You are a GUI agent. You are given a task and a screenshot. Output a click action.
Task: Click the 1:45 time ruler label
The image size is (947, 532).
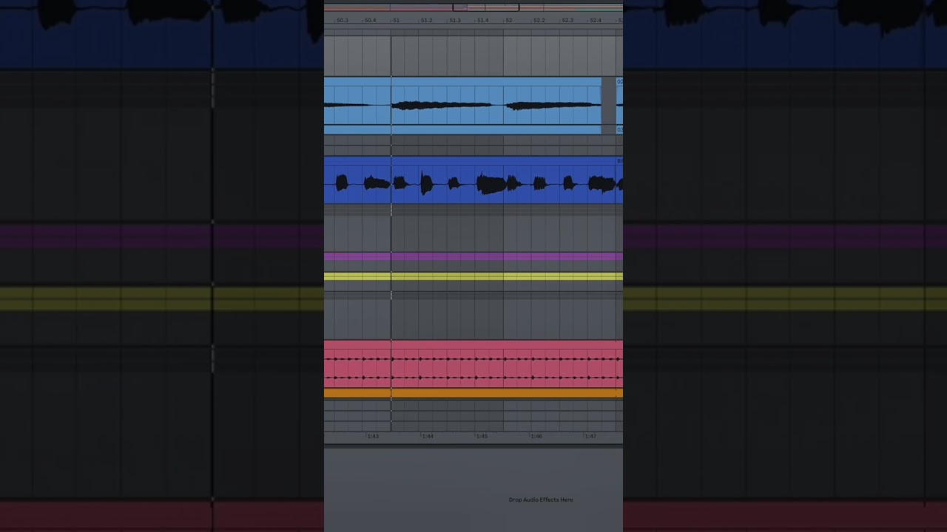482,437
